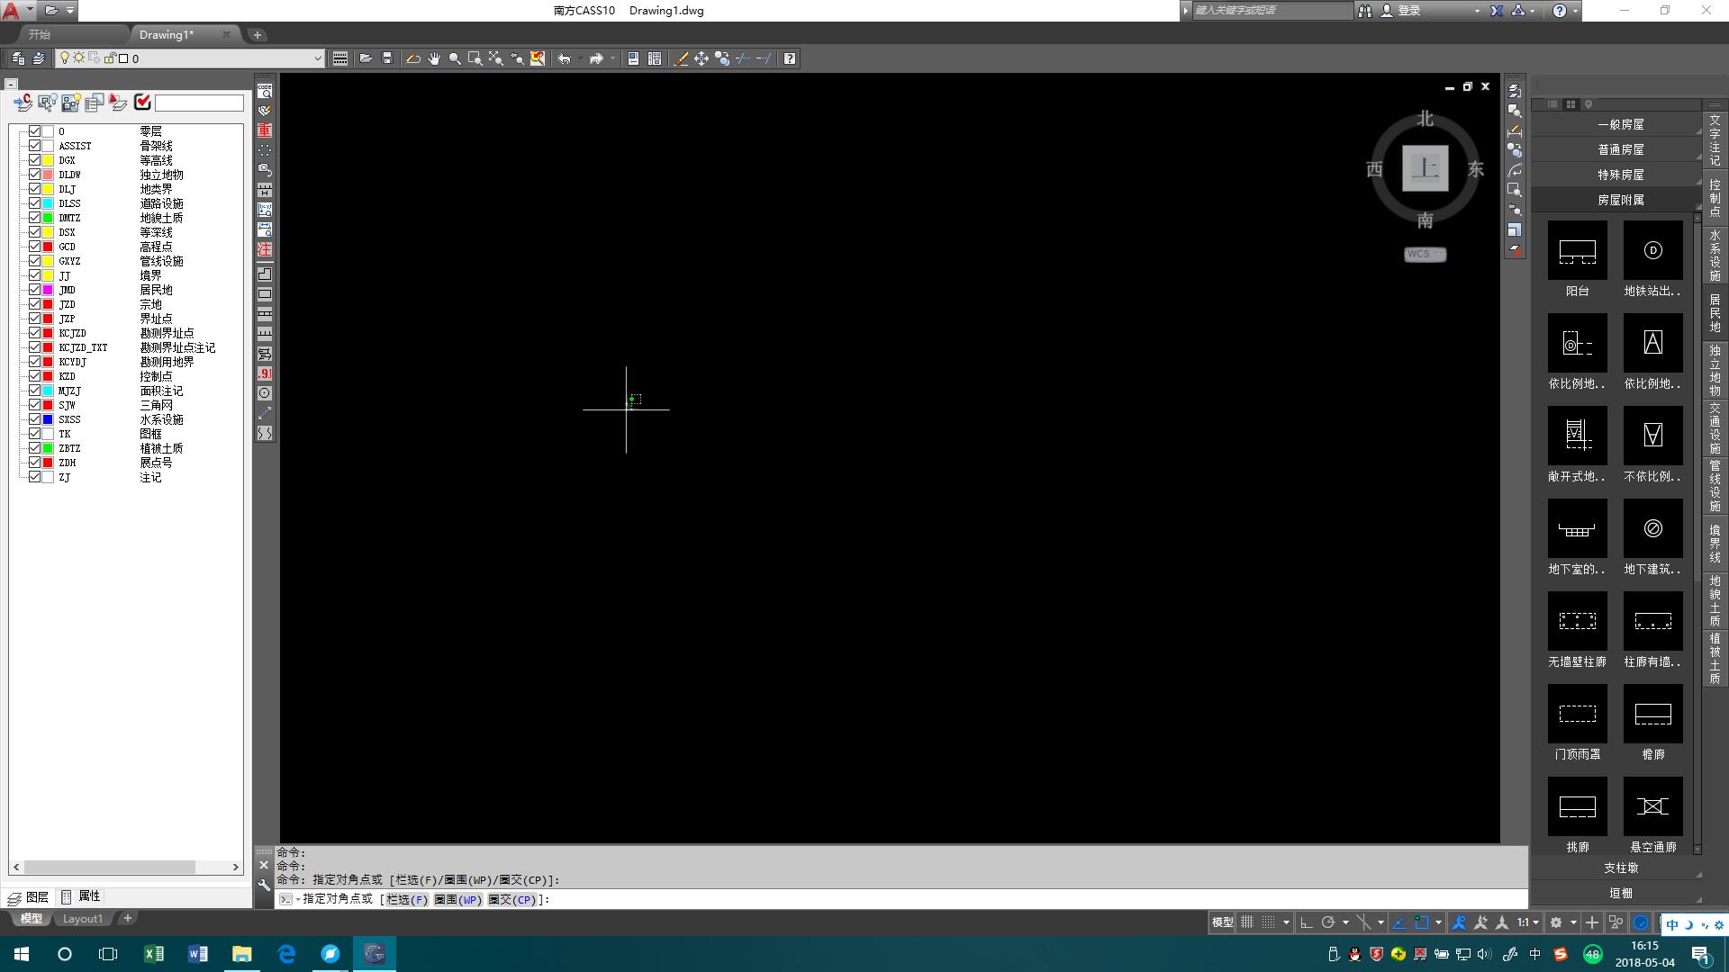Viewport: 1729px width, 972px height.
Task: Click the Zoom Extents icon
Action: coord(496,58)
